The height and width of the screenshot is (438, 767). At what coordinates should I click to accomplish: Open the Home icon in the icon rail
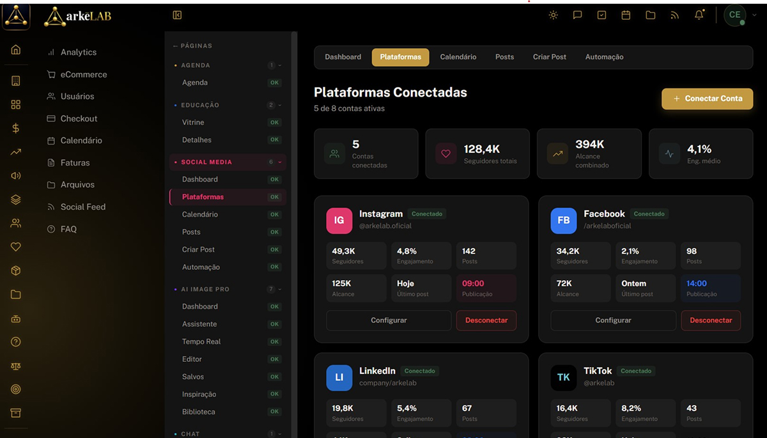point(16,50)
